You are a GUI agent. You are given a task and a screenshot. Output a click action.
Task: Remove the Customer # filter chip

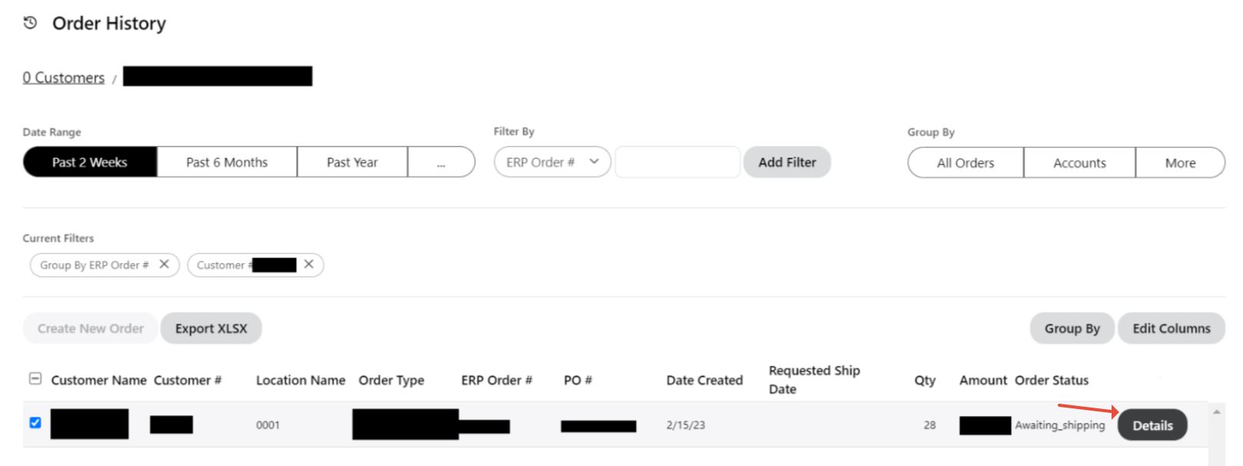(309, 265)
